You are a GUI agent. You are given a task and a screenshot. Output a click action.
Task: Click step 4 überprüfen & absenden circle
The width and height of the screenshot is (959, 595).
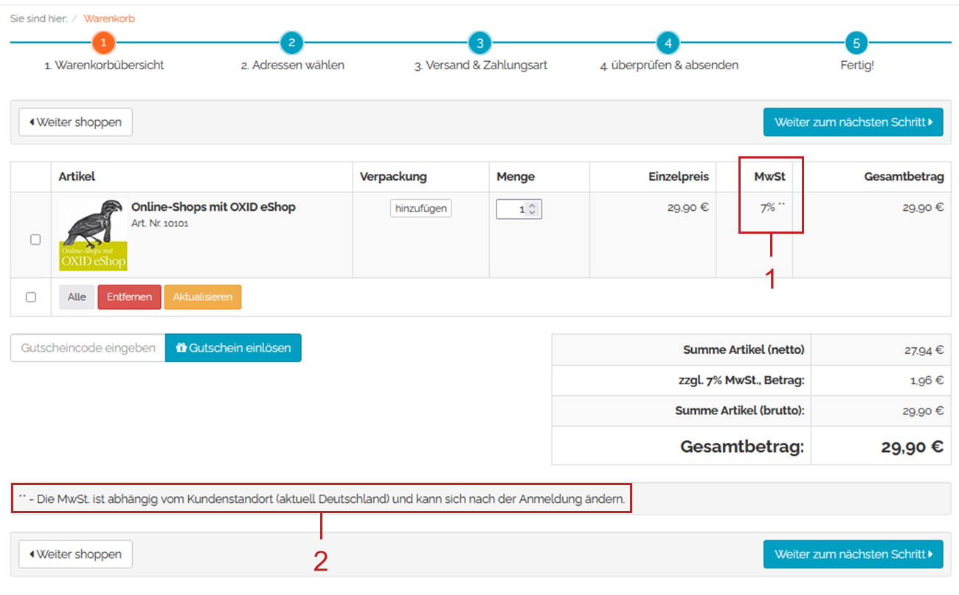pos(668,43)
